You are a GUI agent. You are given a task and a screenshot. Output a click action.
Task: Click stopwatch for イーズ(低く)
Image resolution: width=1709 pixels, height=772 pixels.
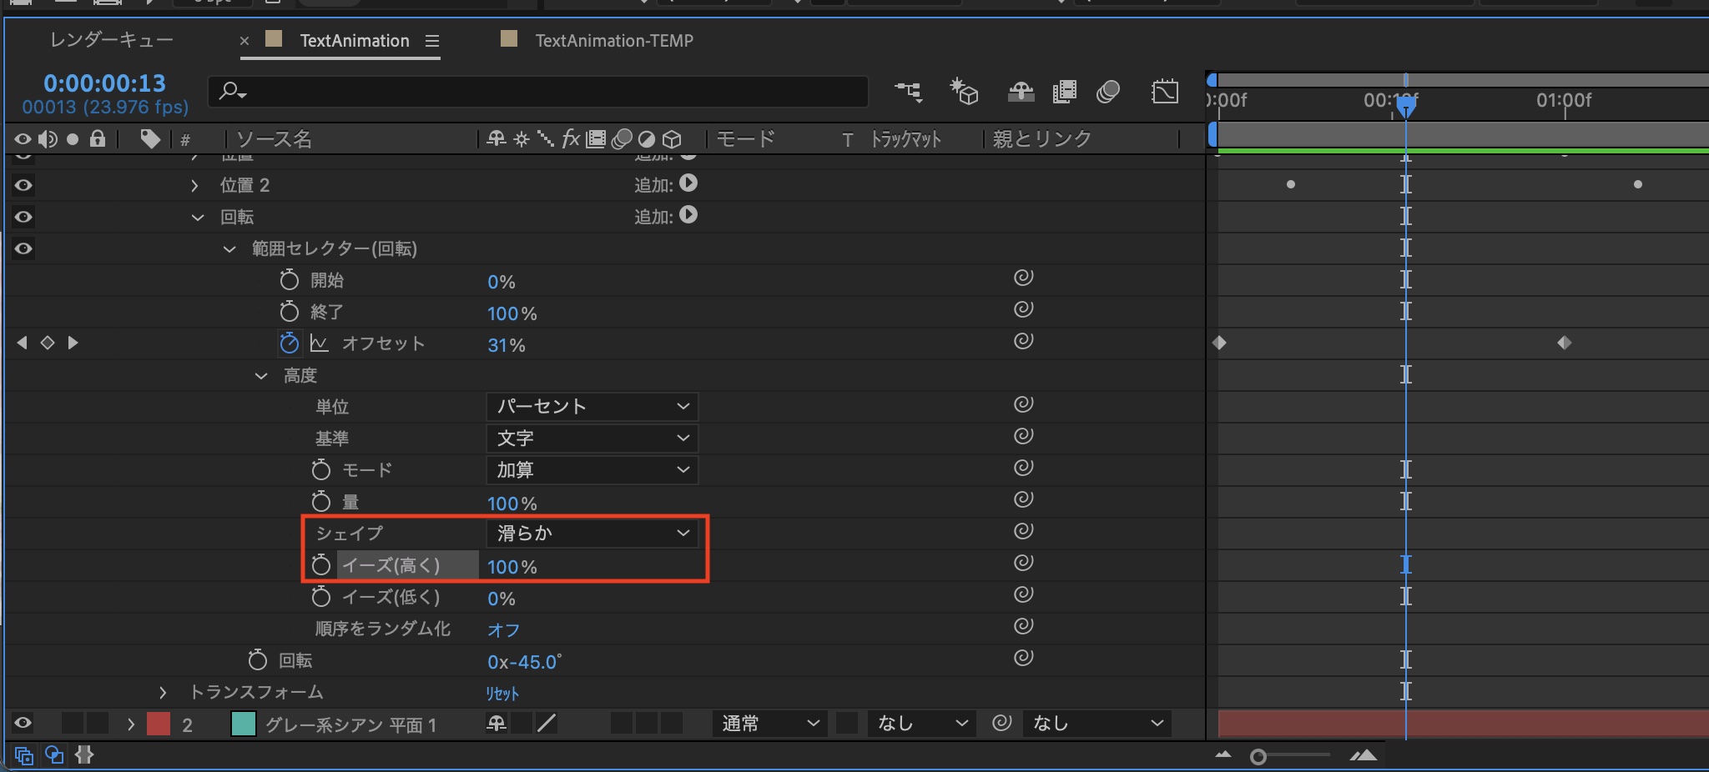(321, 596)
